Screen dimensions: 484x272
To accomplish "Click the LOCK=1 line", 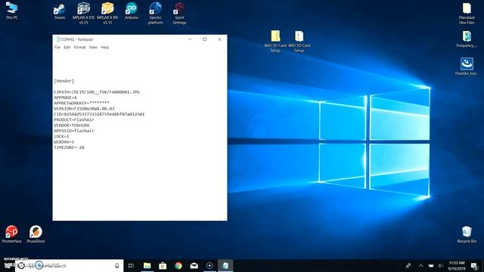I will (61, 136).
